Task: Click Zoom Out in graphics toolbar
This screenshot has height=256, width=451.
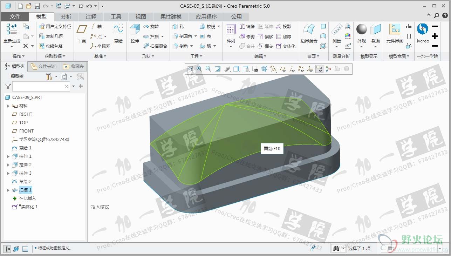Action: 209,69
